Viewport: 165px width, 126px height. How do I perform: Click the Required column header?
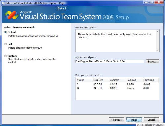click(134, 80)
